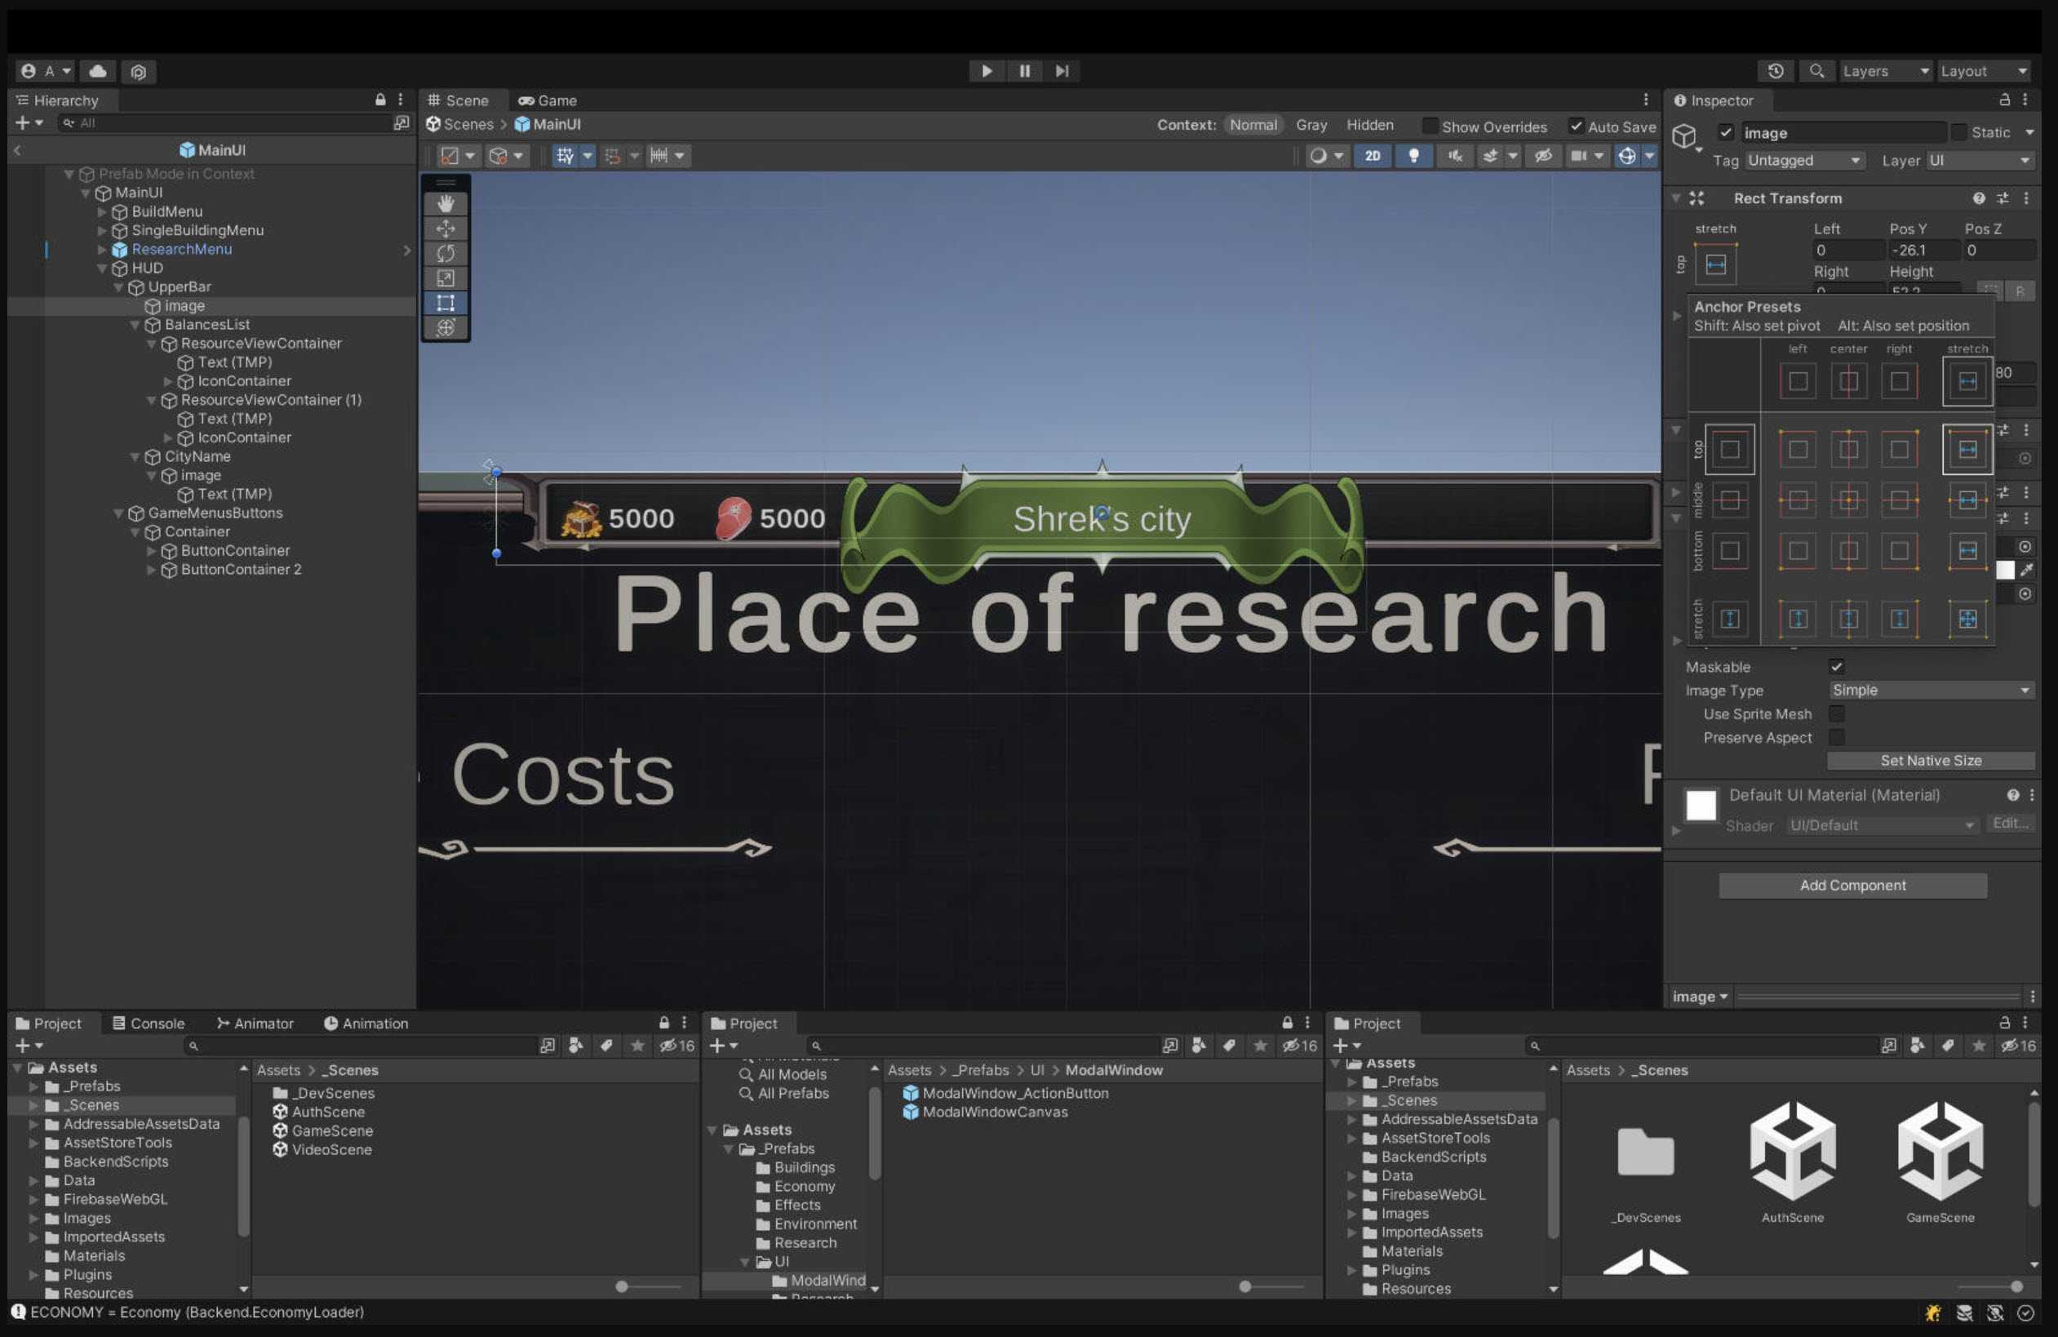Select the Transform tool in Scene toolbar
Screen dimensions: 2058x1337
tap(446, 328)
